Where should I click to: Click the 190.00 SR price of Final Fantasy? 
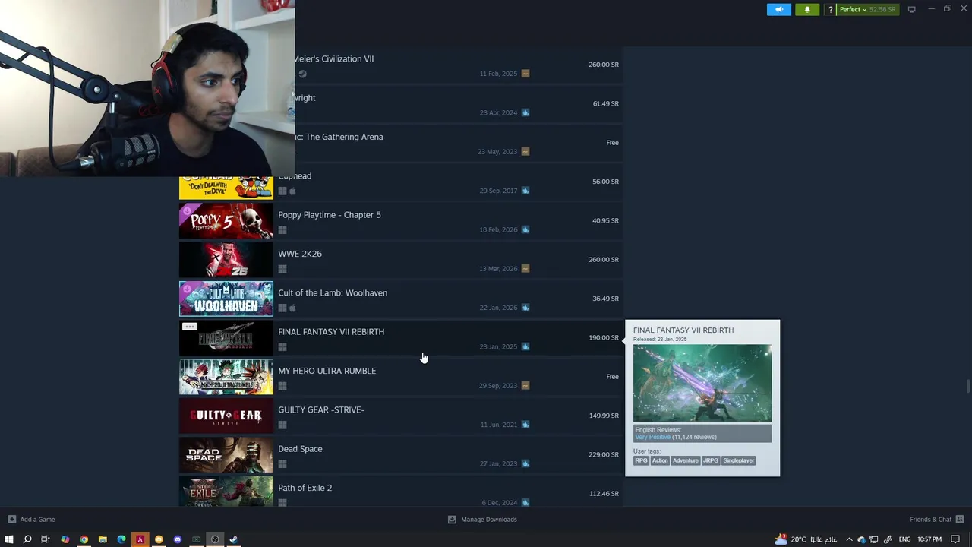pos(604,337)
